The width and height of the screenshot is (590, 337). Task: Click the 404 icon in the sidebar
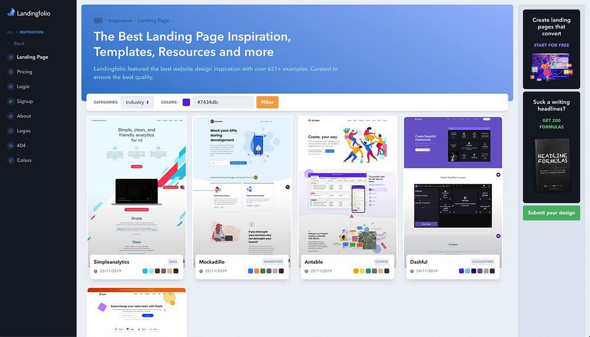tap(11, 145)
